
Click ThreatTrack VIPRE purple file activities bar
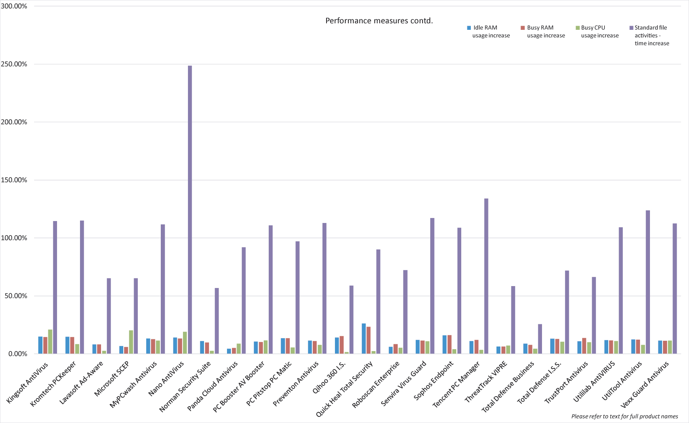pyautogui.click(x=513, y=320)
